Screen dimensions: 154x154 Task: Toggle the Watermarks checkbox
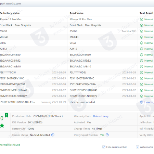click(138, 147)
